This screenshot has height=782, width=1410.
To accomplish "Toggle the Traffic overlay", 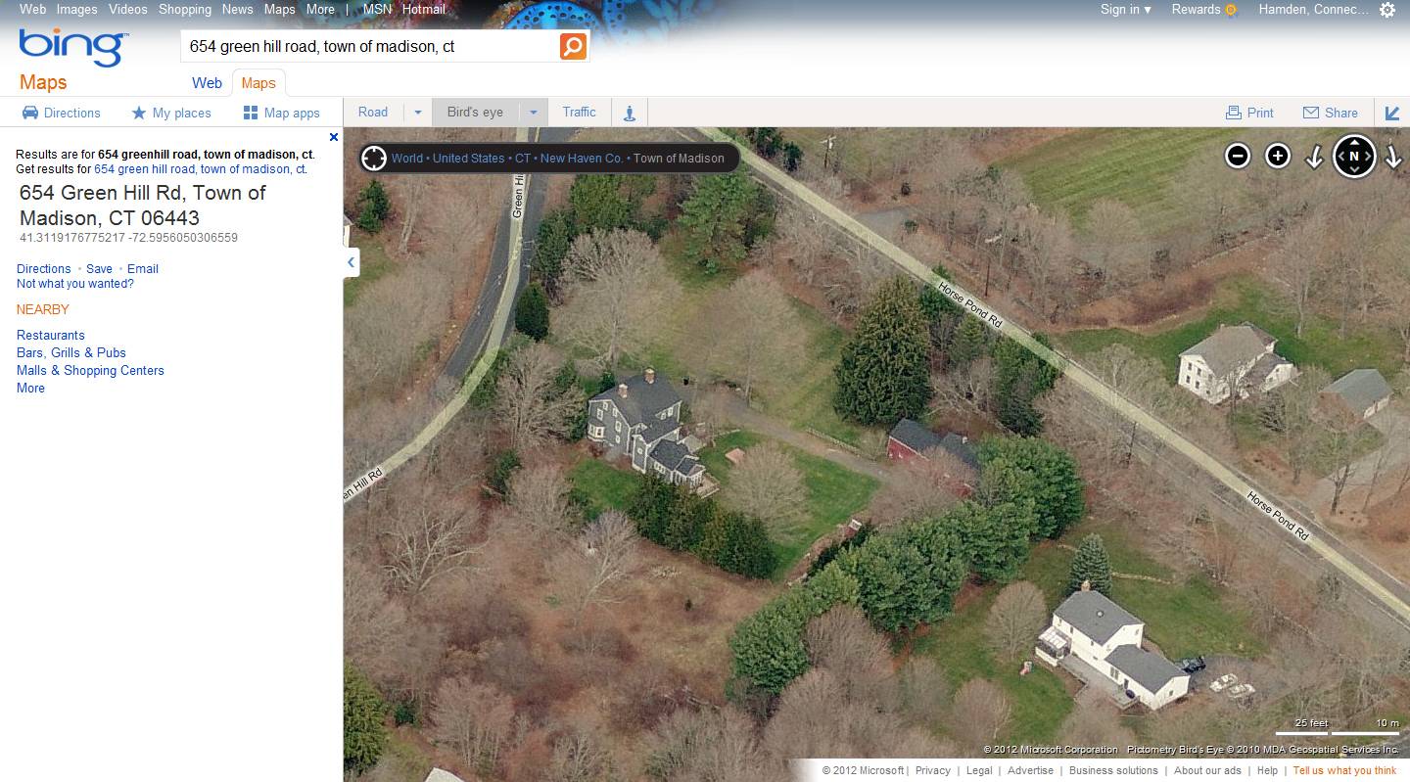I will pyautogui.click(x=579, y=113).
